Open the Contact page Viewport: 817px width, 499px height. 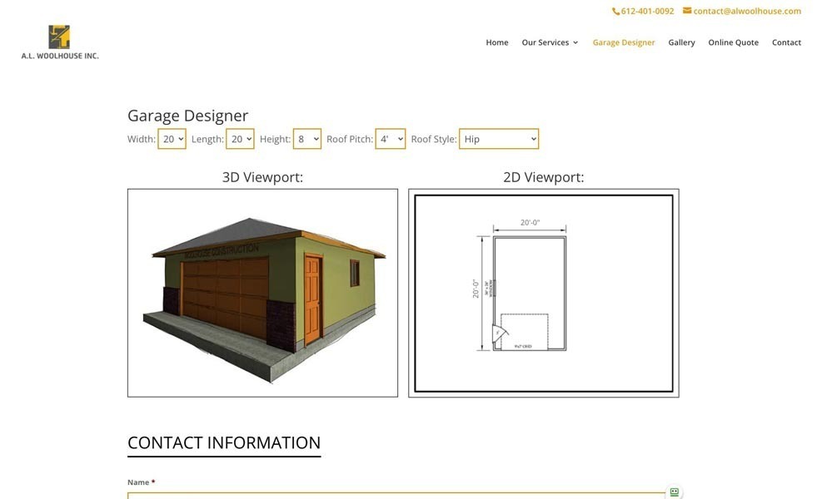coord(786,42)
